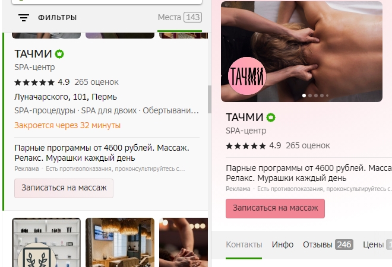Select the second photo carousel dot
The width and height of the screenshot is (392, 267).
(x=310, y=96)
